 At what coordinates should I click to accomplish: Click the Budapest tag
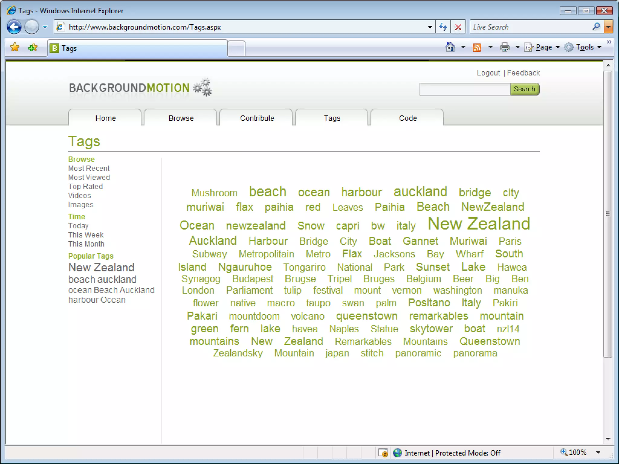tap(252, 279)
